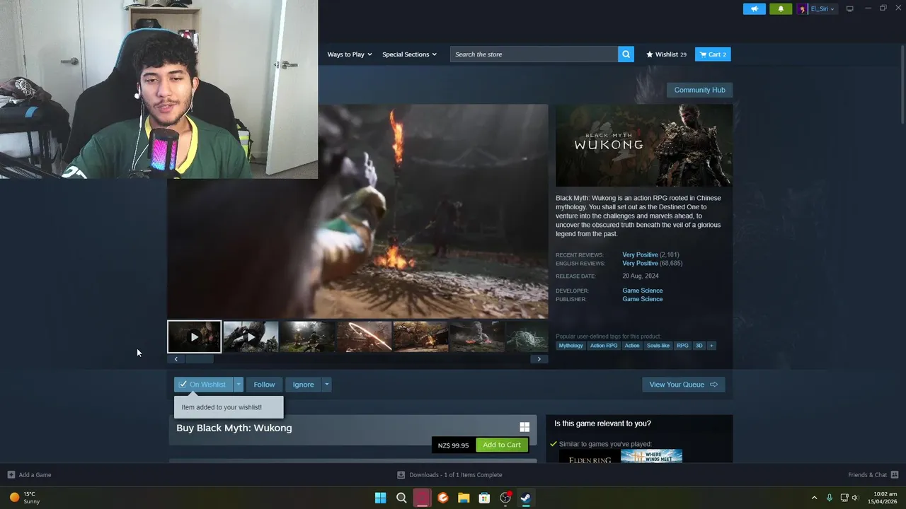Select the fourth media thumbnail with red staff
Image resolution: width=906 pixels, height=509 pixels.
click(x=364, y=337)
